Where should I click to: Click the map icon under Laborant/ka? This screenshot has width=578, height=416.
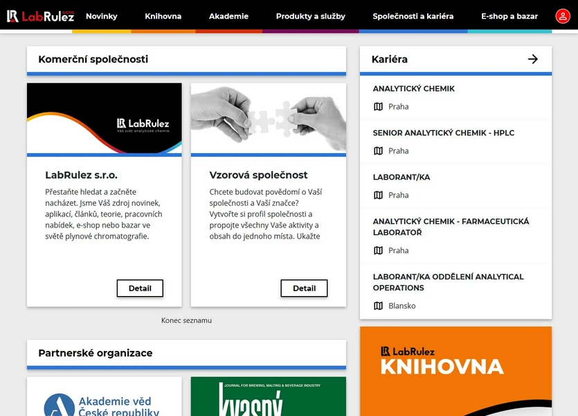point(378,195)
